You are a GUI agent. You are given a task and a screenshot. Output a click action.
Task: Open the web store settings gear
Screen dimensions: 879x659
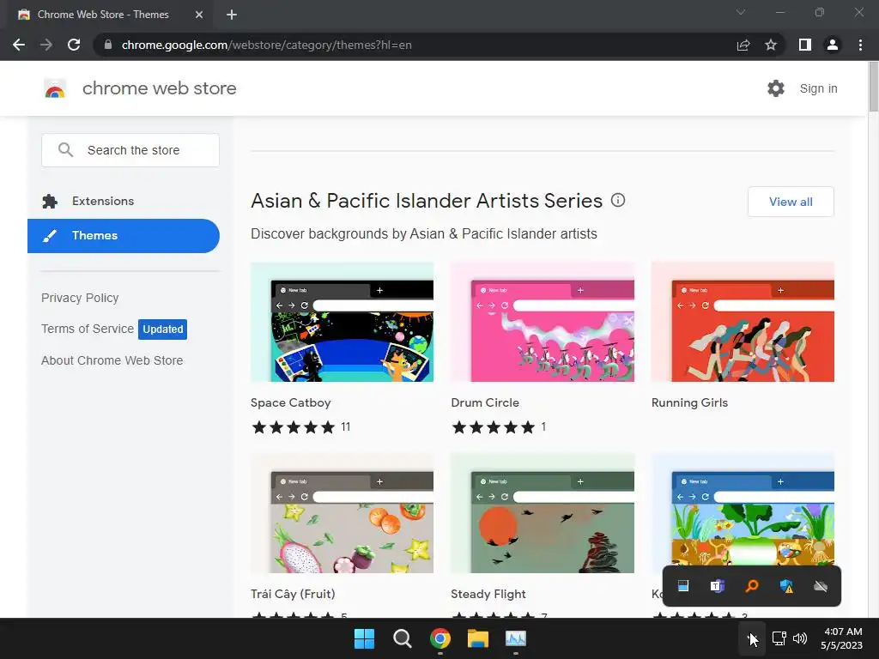tap(776, 88)
